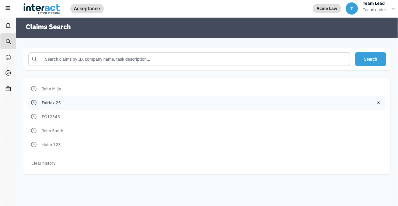398x206 pixels.
Task: Click the user avatar circle
Action: [352, 8]
